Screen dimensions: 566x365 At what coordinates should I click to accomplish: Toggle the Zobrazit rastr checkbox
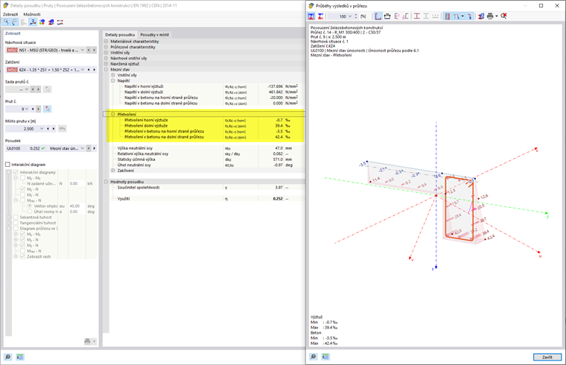click(23, 256)
